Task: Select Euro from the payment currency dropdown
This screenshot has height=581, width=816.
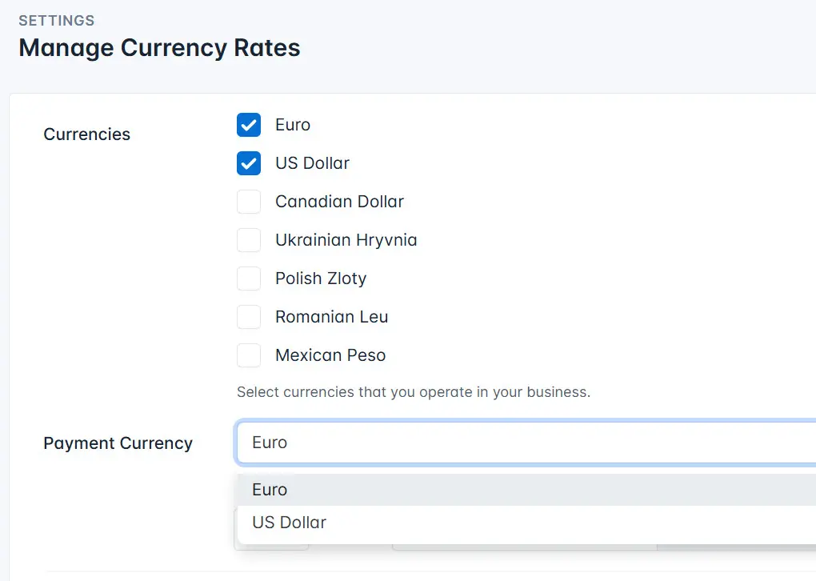Action: (x=270, y=489)
